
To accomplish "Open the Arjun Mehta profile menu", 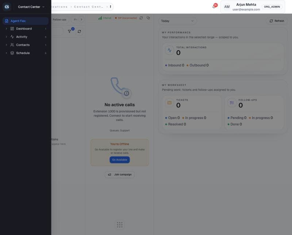I will coord(253,7).
